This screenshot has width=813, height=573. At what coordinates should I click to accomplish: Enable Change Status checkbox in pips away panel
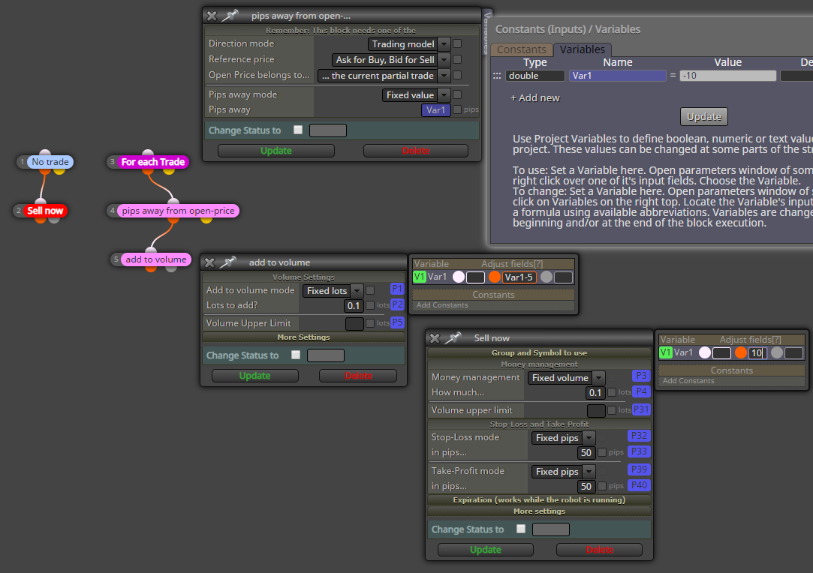(x=298, y=130)
